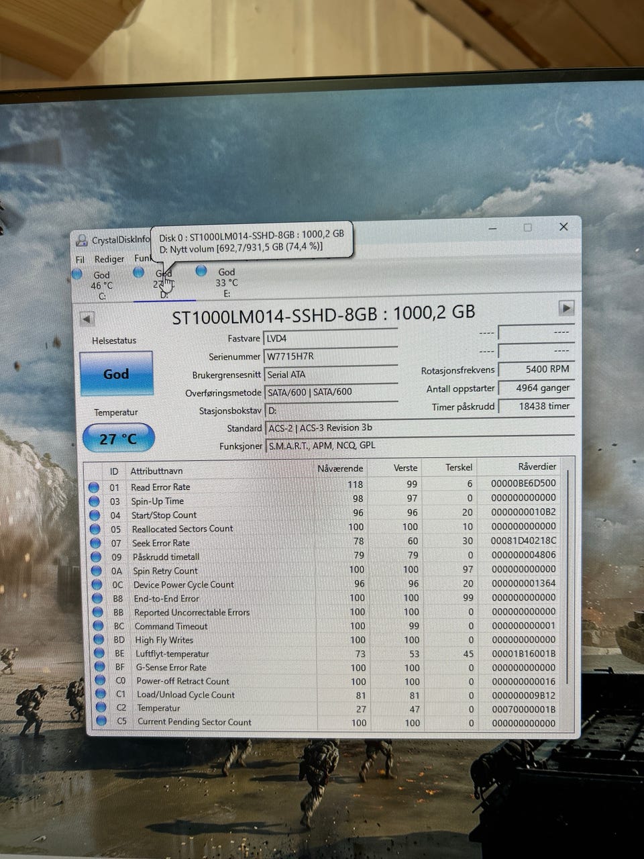Select drive E: status orb
The height and width of the screenshot is (859, 644).
pyautogui.click(x=201, y=270)
